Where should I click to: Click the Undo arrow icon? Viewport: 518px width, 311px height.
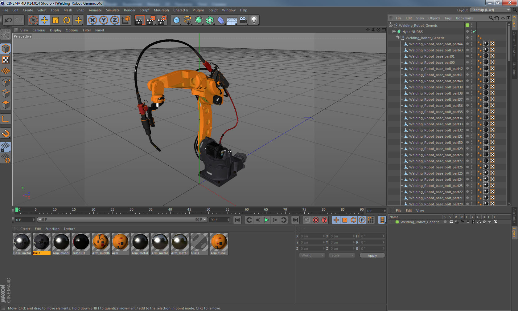8,20
